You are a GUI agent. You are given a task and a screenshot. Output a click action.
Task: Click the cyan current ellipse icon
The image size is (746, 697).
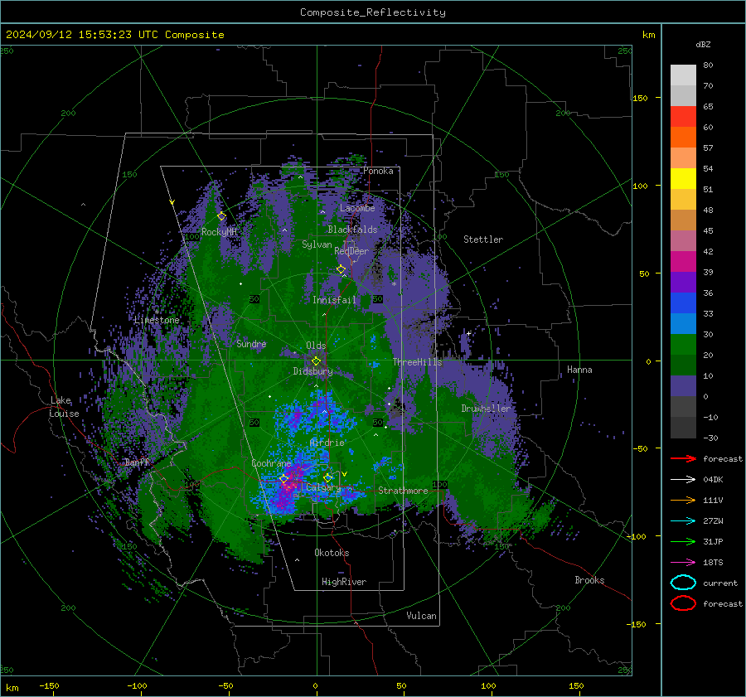(x=683, y=583)
